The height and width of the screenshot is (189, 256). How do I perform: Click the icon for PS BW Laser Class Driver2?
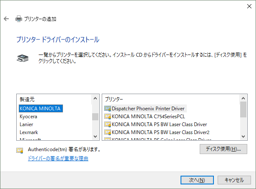click(108, 132)
